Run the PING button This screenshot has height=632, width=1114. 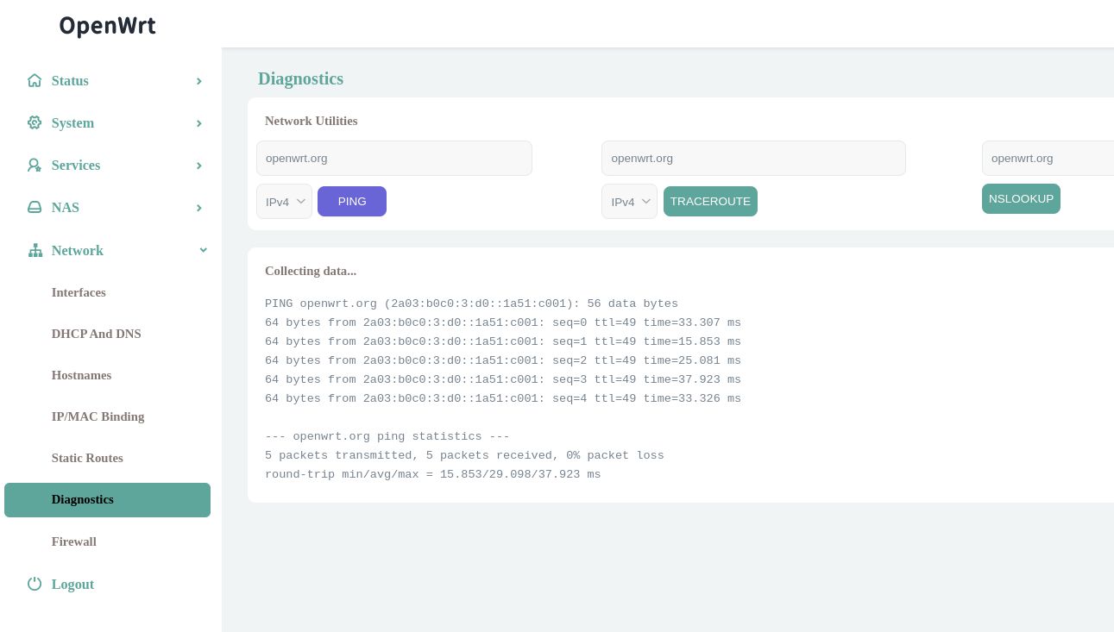[x=352, y=201]
